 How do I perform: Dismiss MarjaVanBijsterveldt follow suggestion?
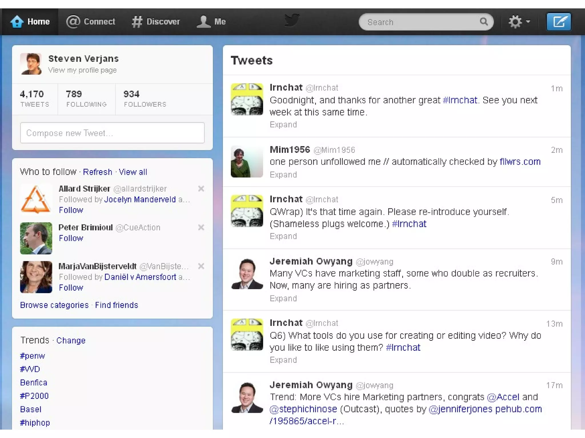click(201, 266)
